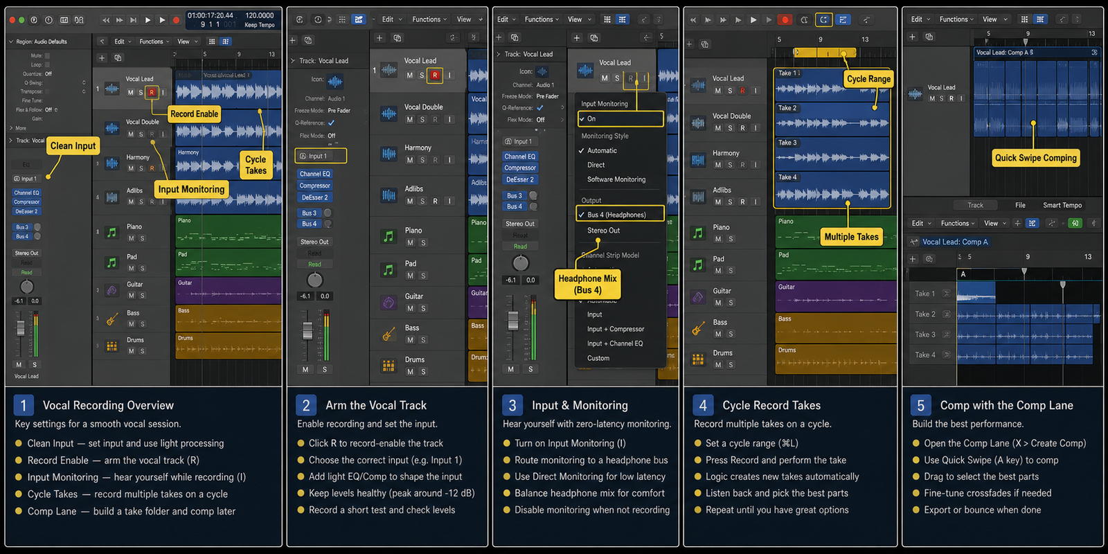Viewport: 1108px width, 554px height.
Task: Open Freeze Mode Pre Fader dropdown in panel 2
Action: coord(339,111)
